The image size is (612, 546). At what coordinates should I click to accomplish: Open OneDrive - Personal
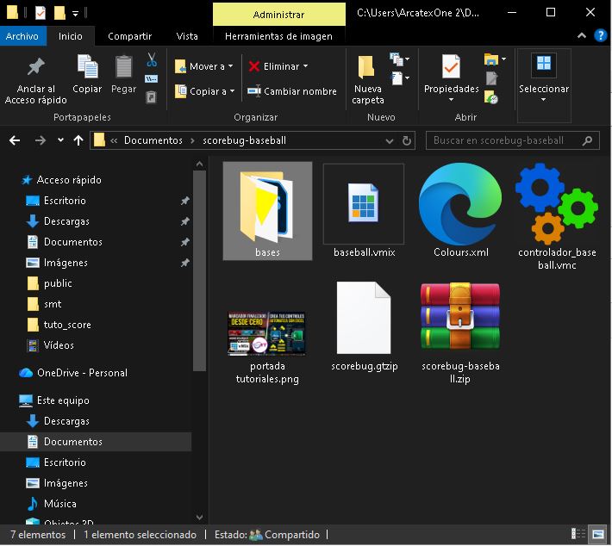coord(82,373)
